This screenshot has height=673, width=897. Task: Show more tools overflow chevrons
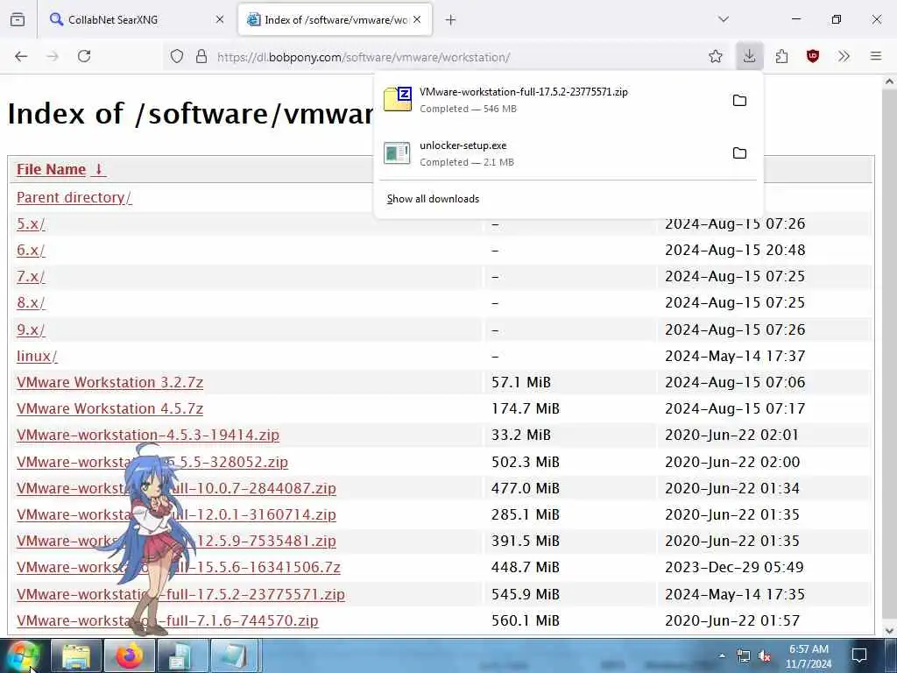pos(844,56)
